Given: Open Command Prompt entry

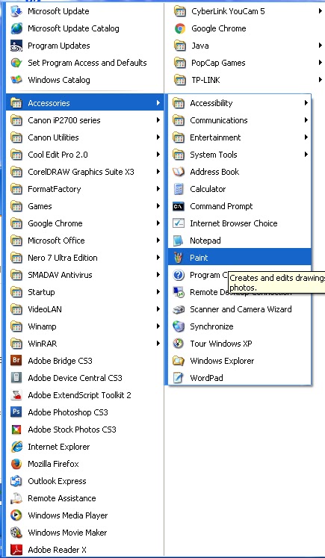Looking at the screenshot, I should pyautogui.click(x=240, y=206).
